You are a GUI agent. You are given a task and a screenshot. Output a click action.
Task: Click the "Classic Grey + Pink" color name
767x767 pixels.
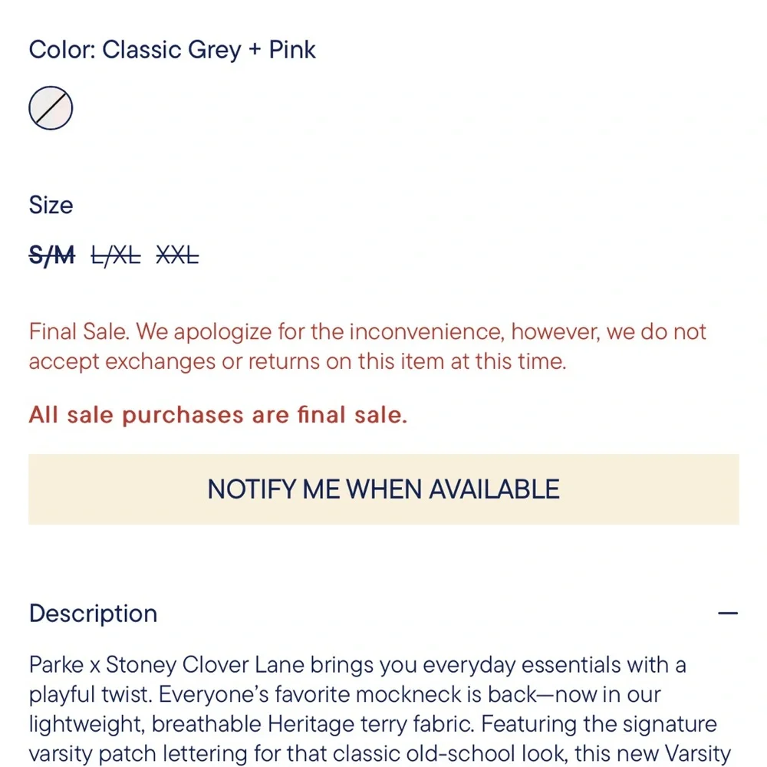click(x=209, y=50)
